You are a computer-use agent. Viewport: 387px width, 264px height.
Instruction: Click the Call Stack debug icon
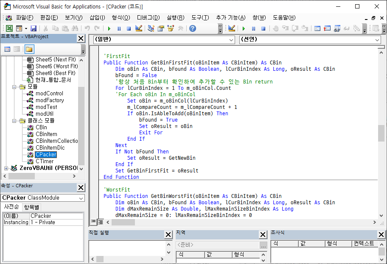(x=356, y=28)
